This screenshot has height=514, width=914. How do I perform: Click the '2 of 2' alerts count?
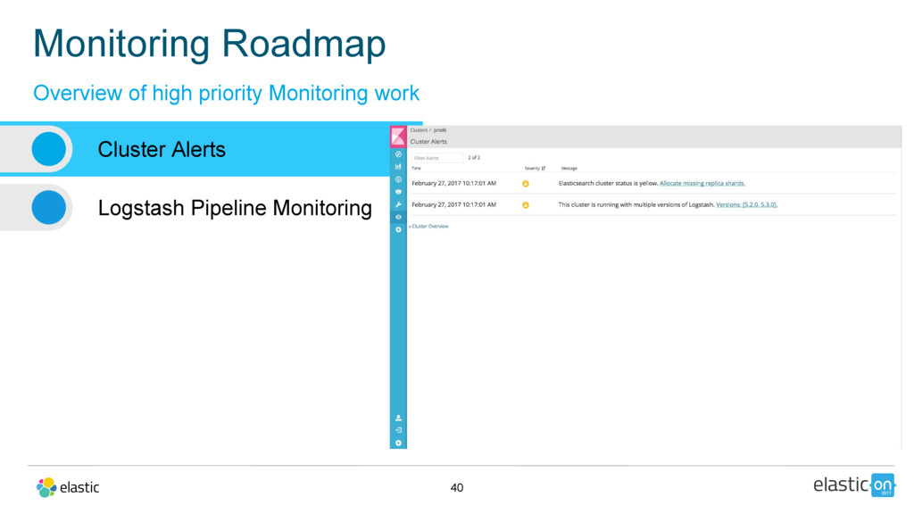[x=474, y=158]
